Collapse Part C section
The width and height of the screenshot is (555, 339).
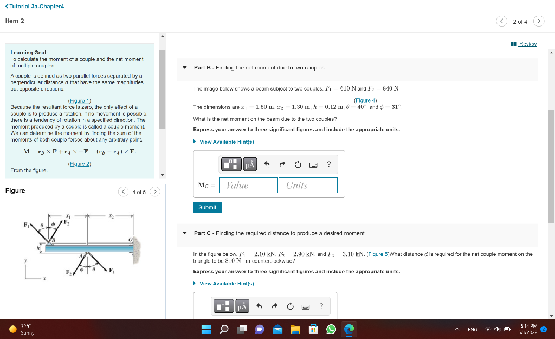[185, 233]
